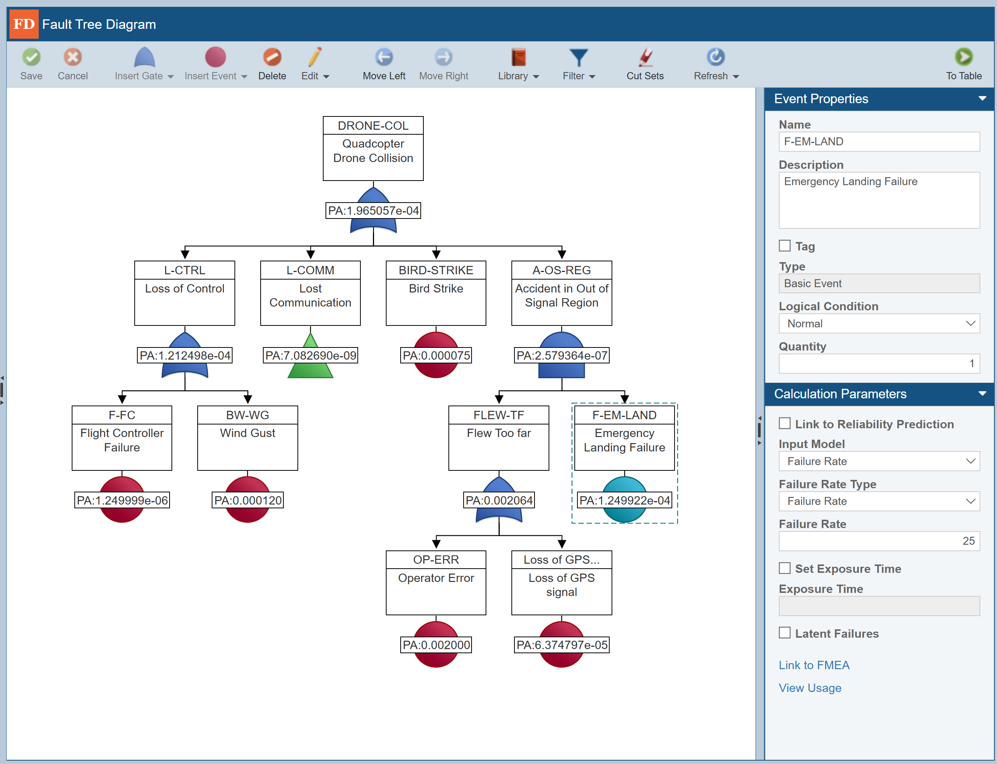Image resolution: width=997 pixels, height=764 pixels.
Task: Enable the Tag checkbox
Action: (785, 245)
